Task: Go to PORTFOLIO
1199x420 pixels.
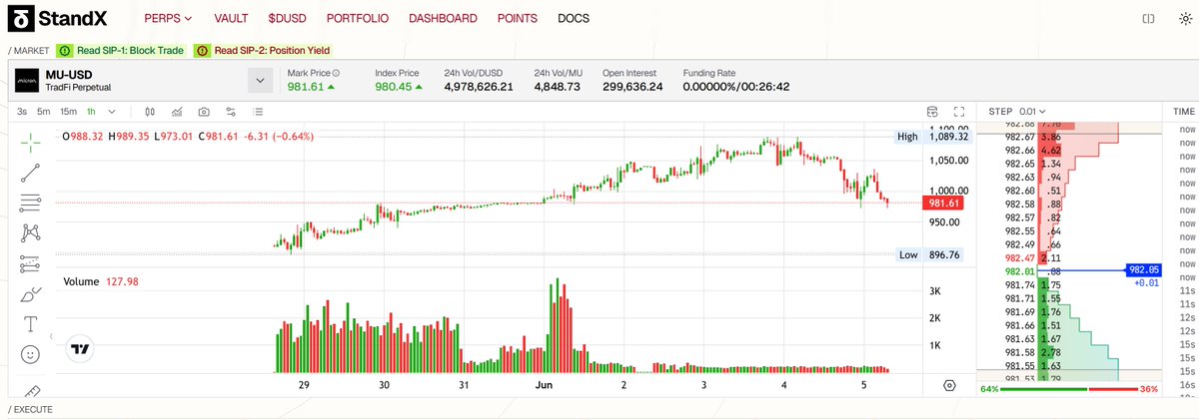Action: (x=358, y=19)
